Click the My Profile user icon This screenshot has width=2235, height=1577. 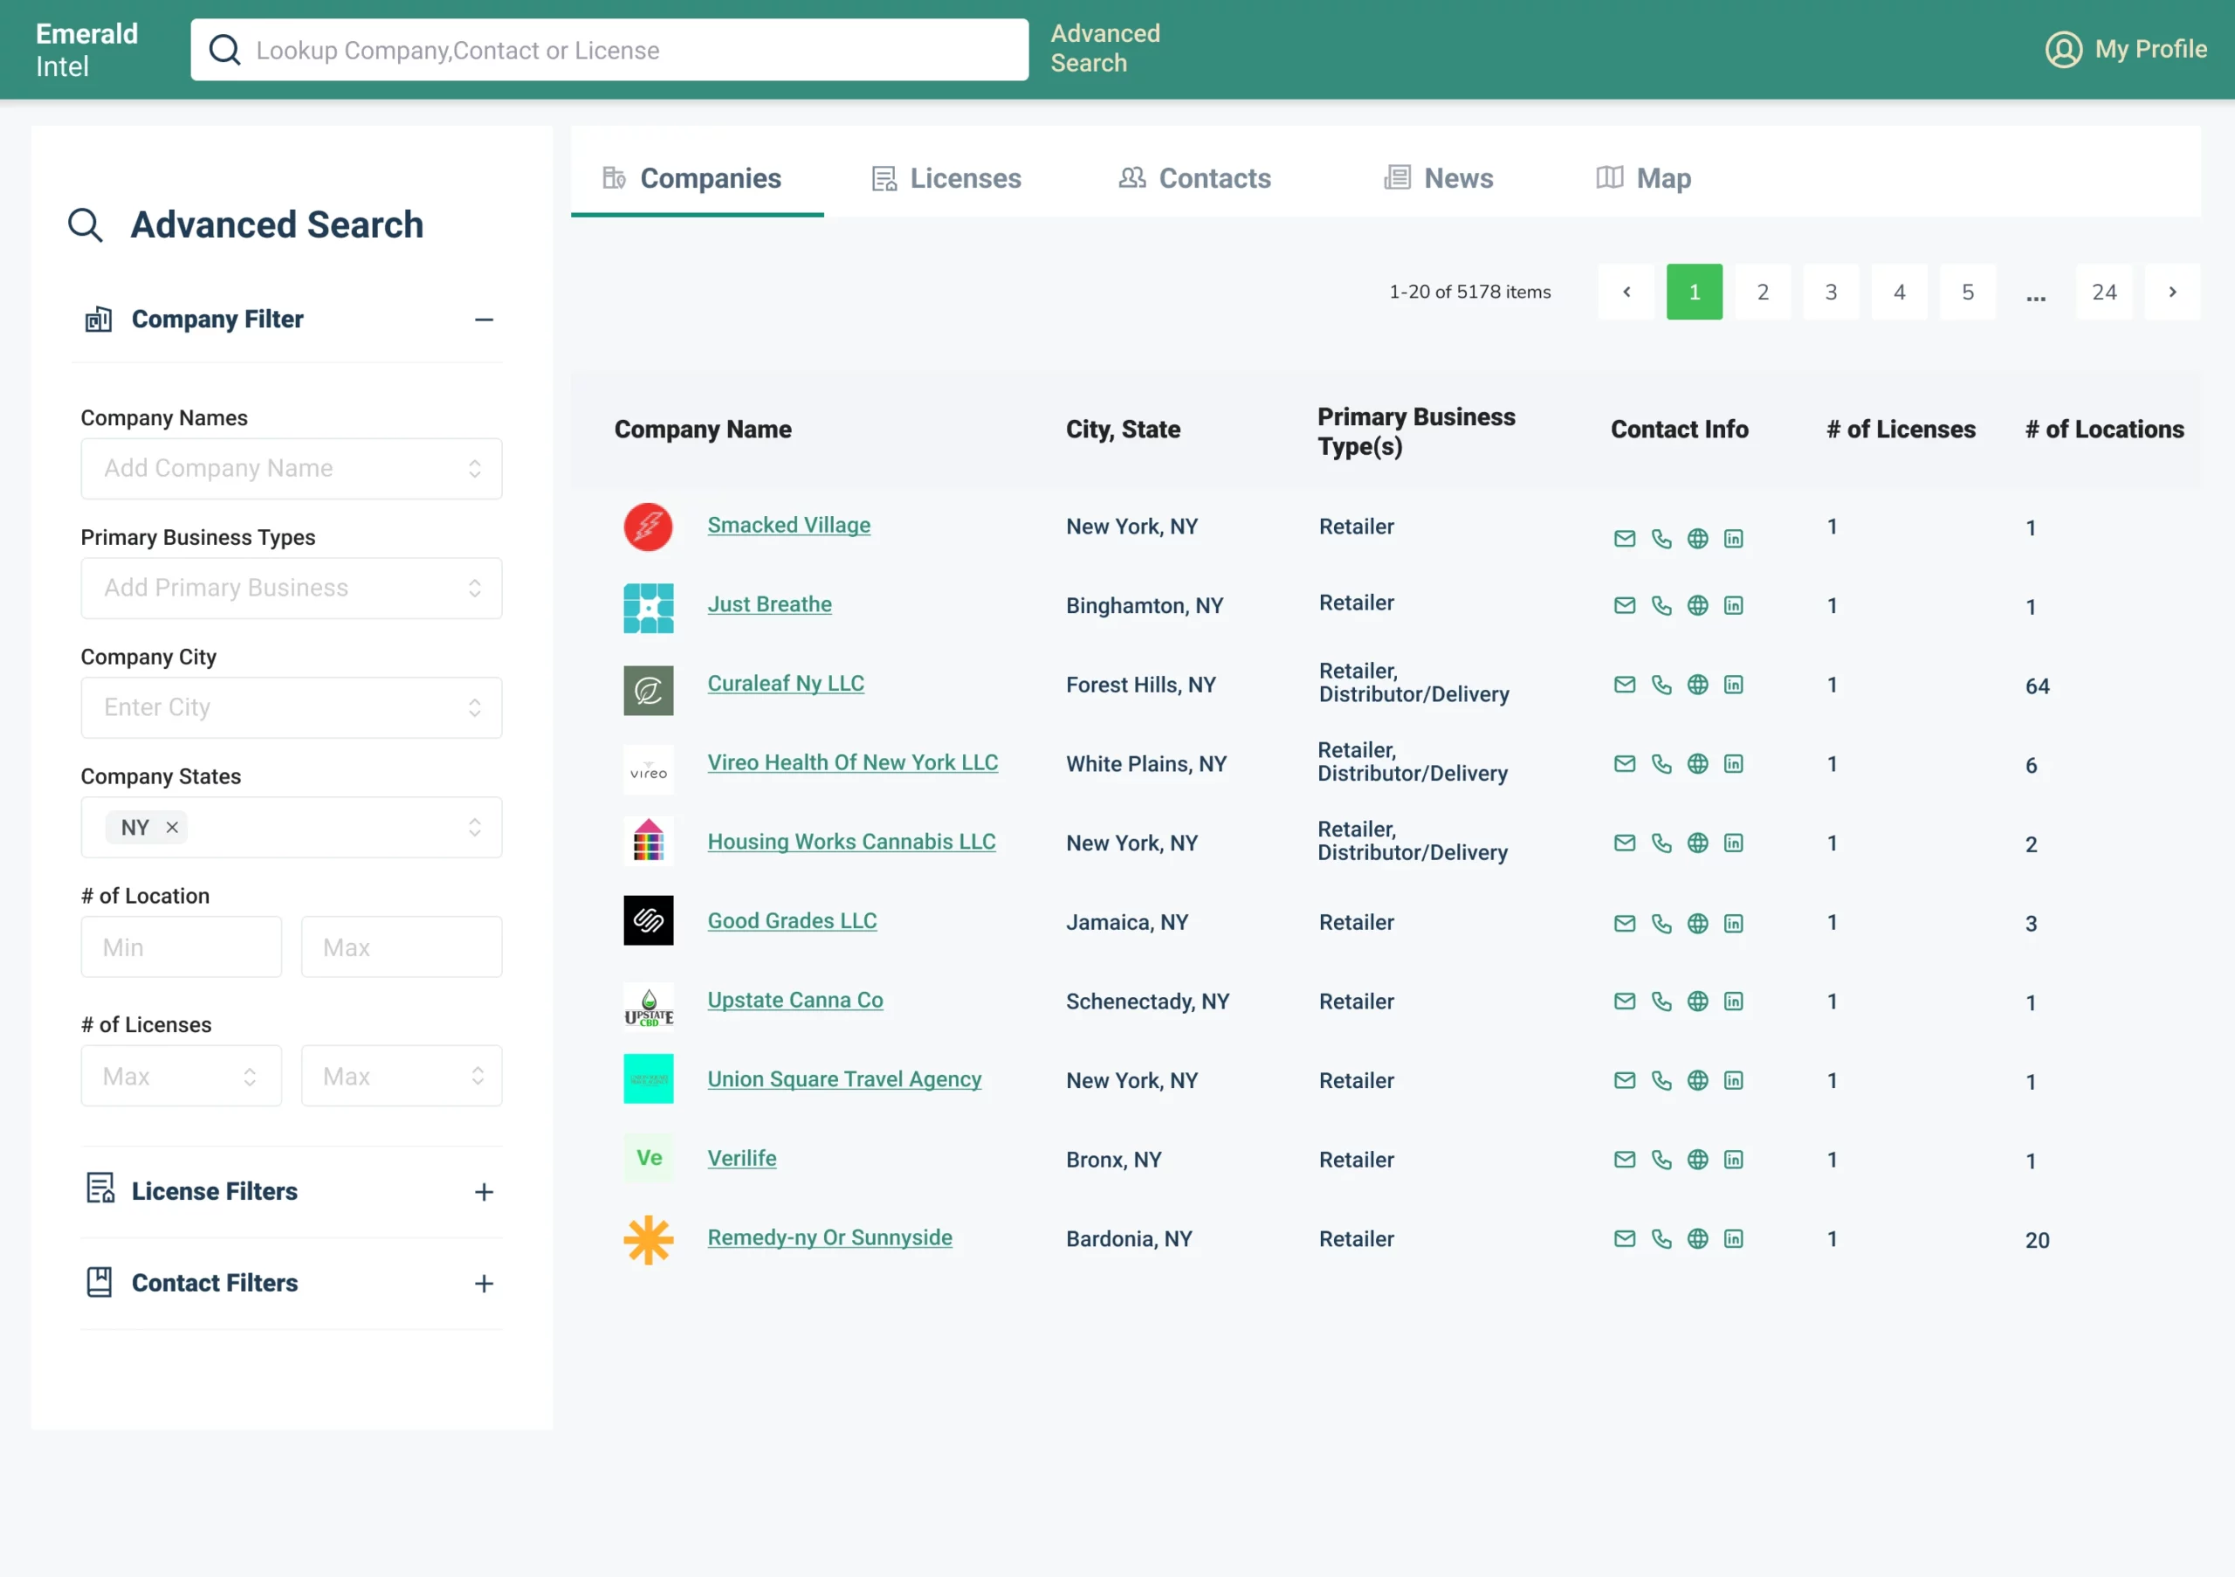point(2063,49)
